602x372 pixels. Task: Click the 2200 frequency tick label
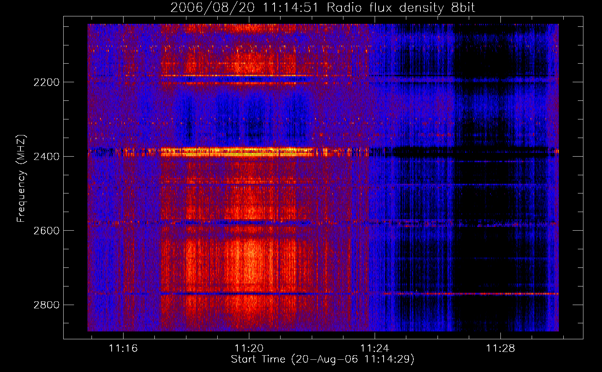point(47,82)
